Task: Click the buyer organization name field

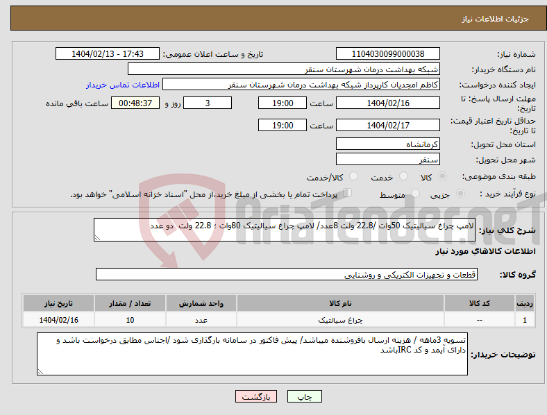Action: [284, 69]
